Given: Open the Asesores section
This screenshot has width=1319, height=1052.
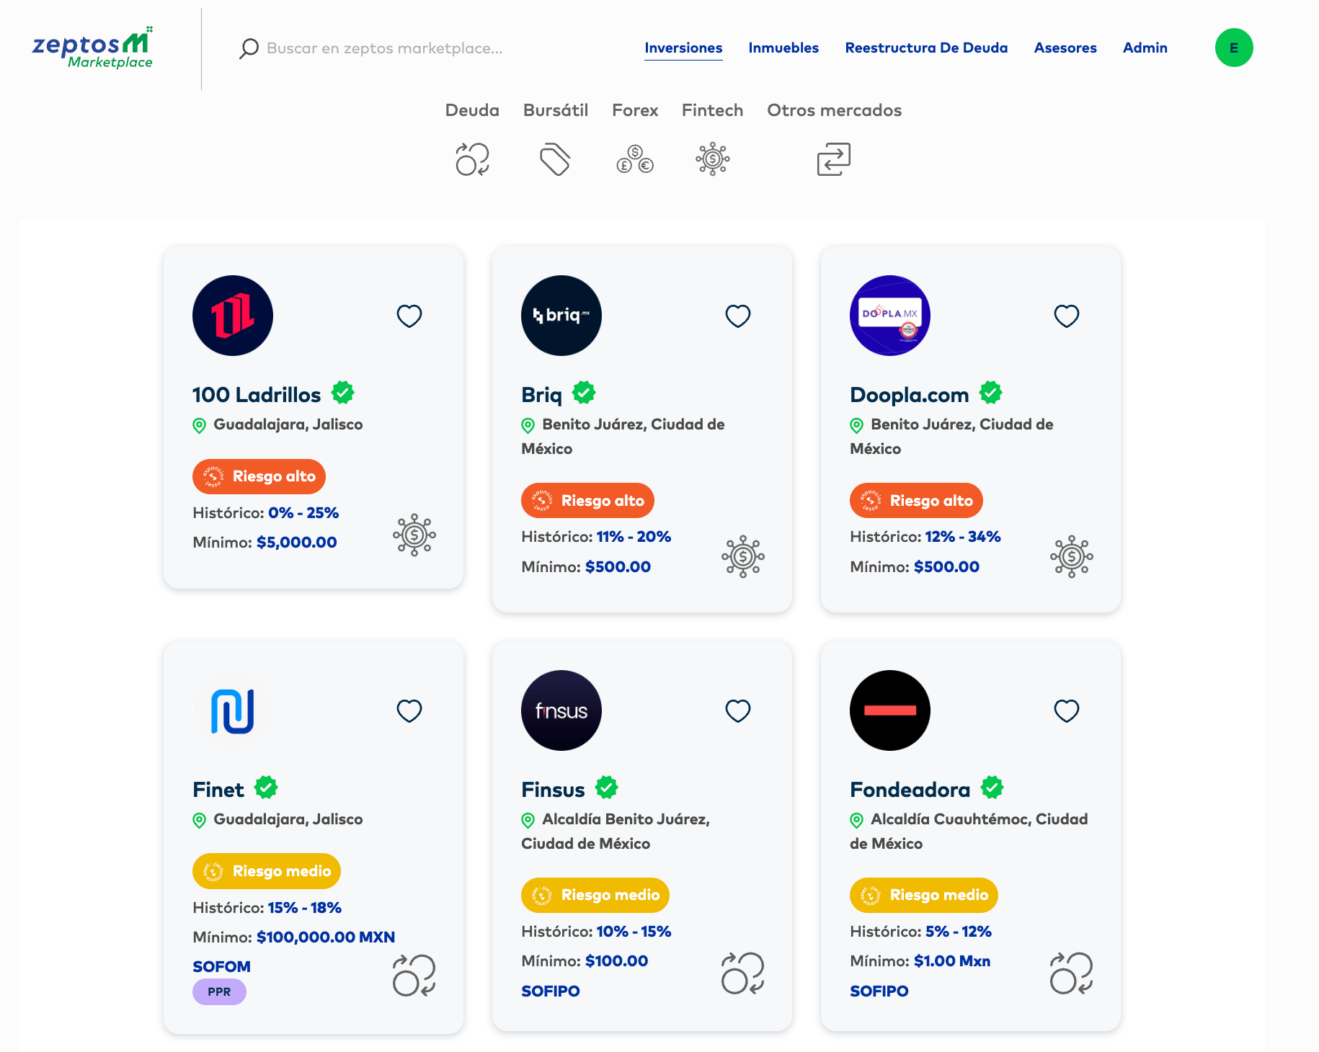Looking at the screenshot, I should click(x=1065, y=48).
